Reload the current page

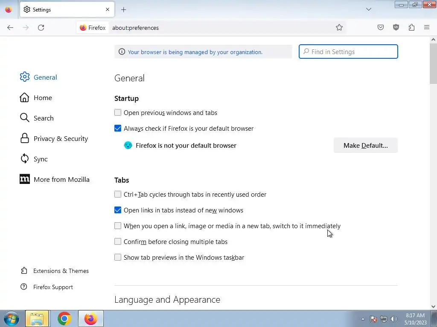pos(41,28)
